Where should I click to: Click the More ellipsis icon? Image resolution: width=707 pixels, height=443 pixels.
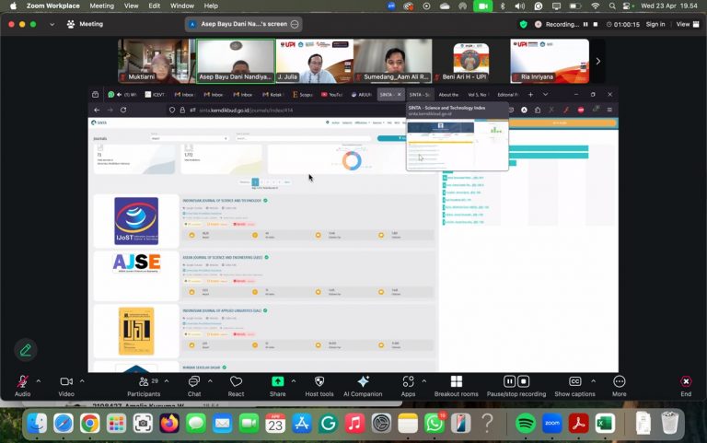tap(619, 381)
